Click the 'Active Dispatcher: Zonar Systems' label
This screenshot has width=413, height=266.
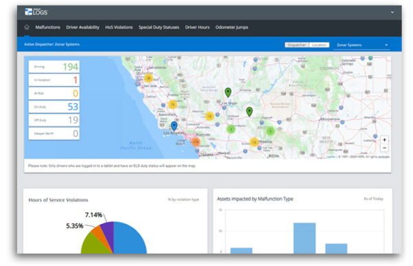coord(52,44)
